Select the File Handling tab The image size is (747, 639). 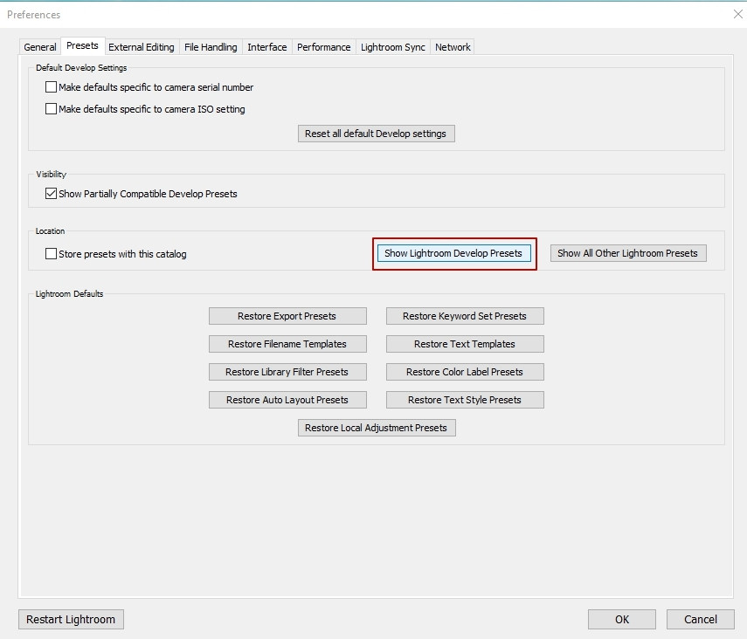point(211,46)
